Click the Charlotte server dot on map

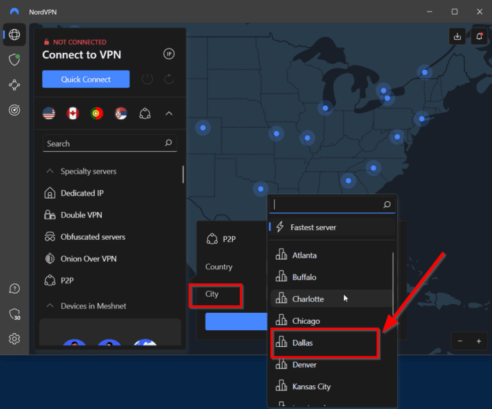tap(373, 168)
